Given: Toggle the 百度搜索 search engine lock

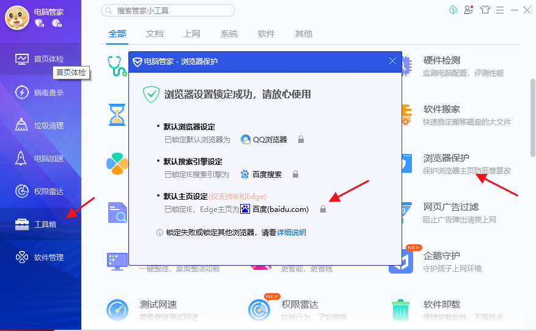Looking at the screenshot, I should 295,174.
